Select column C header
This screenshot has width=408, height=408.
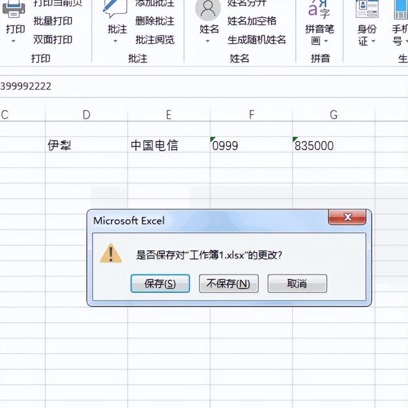pyautogui.click(x=22, y=114)
